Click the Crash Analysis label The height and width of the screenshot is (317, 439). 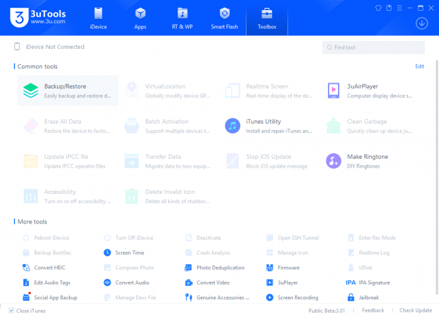pos(213,252)
